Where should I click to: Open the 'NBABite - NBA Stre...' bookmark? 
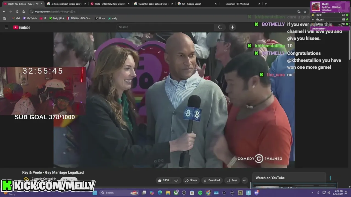pyautogui.click(x=79, y=18)
